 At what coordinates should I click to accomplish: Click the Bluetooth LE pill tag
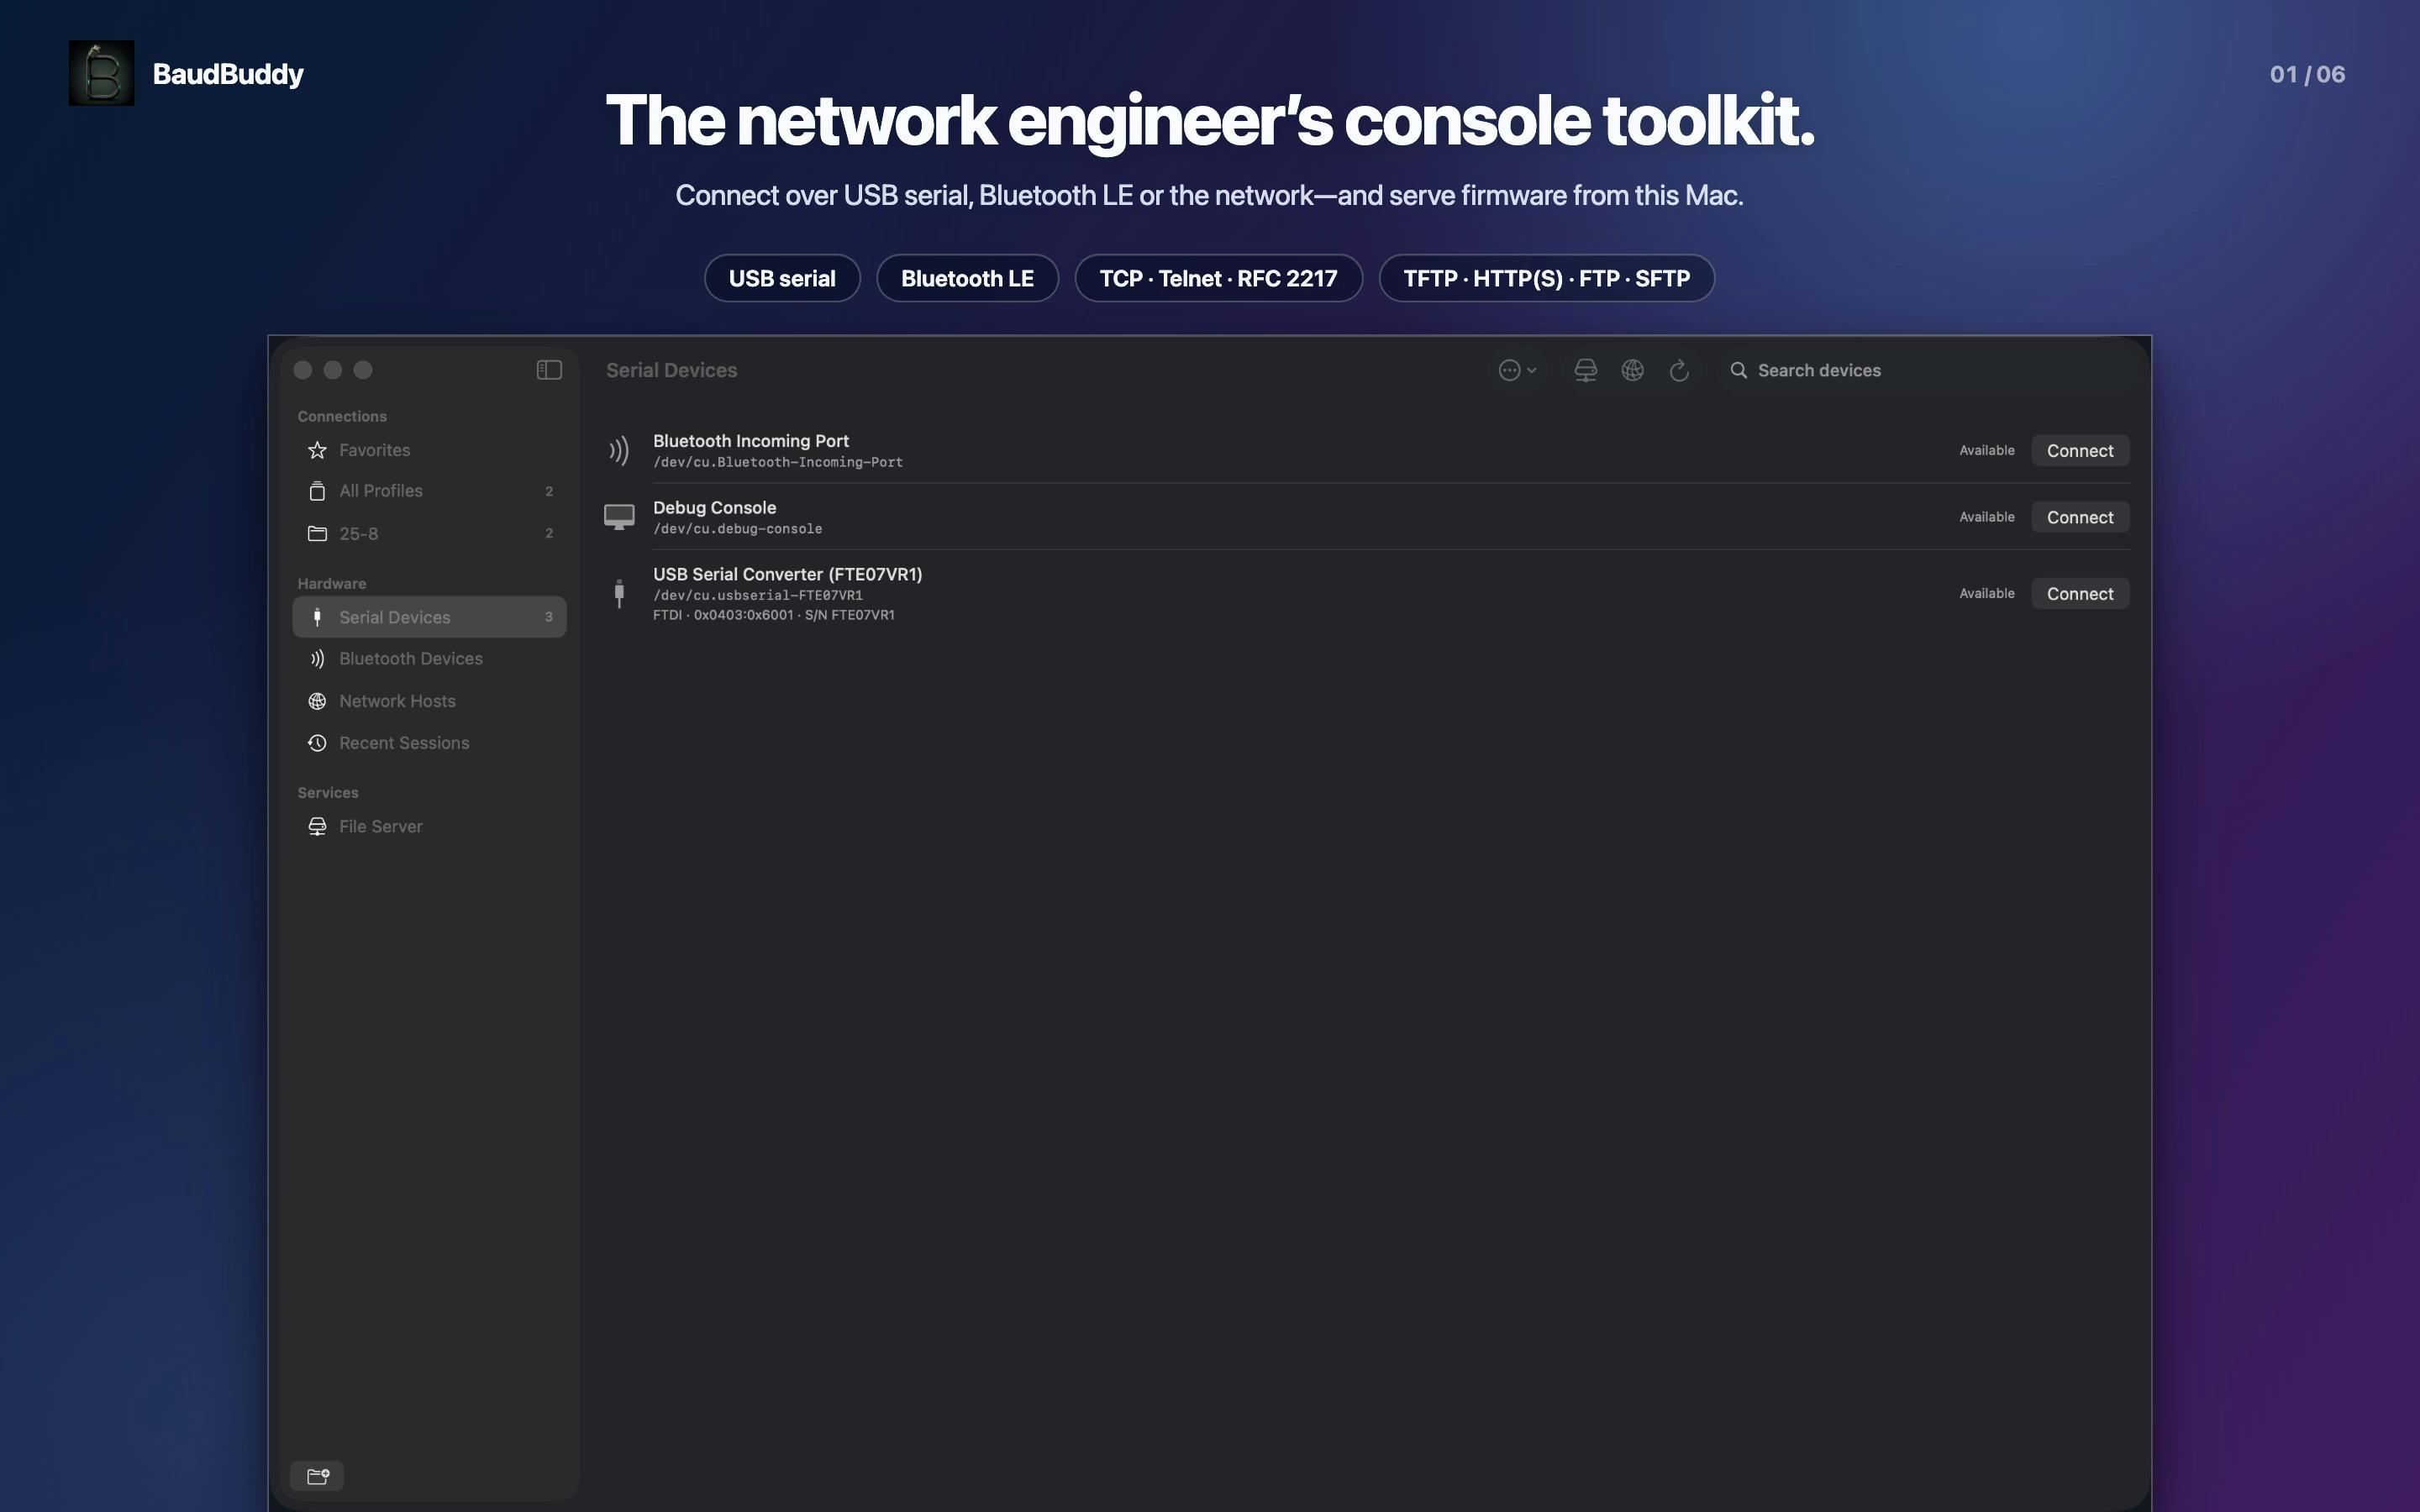click(x=967, y=278)
